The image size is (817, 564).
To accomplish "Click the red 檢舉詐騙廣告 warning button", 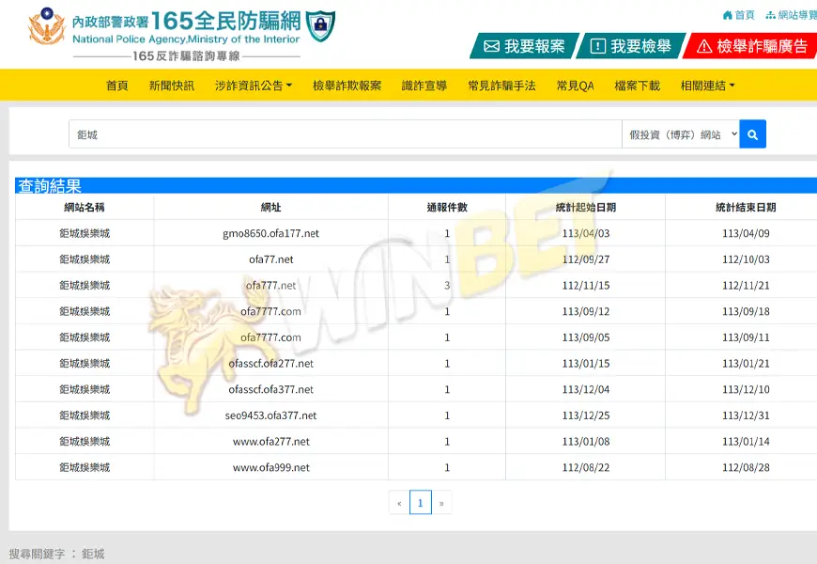I will point(750,46).
